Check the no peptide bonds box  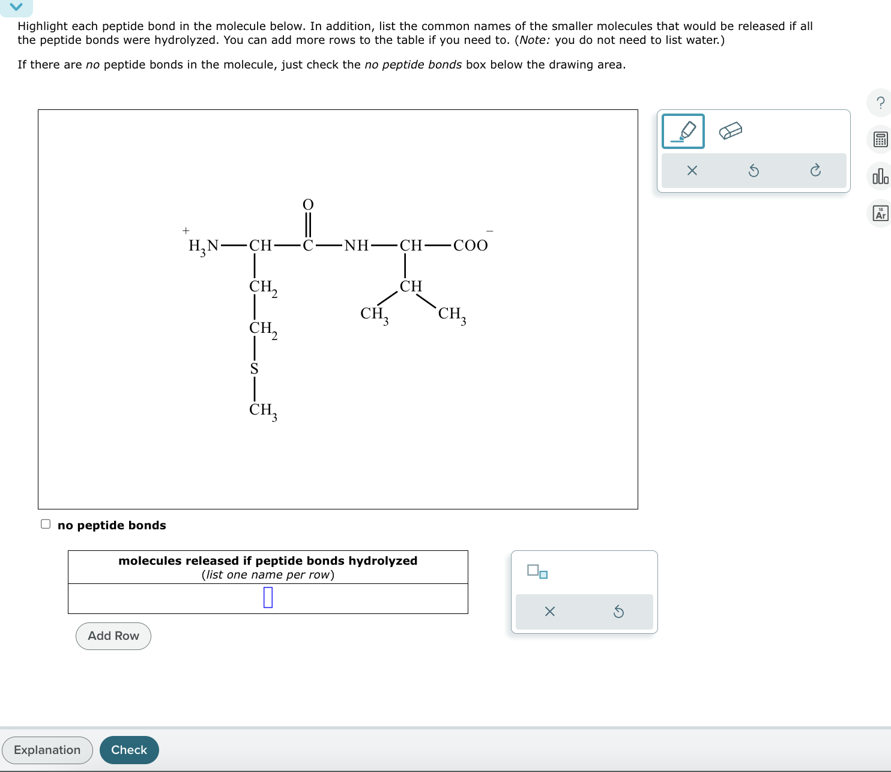coord(46,524)
